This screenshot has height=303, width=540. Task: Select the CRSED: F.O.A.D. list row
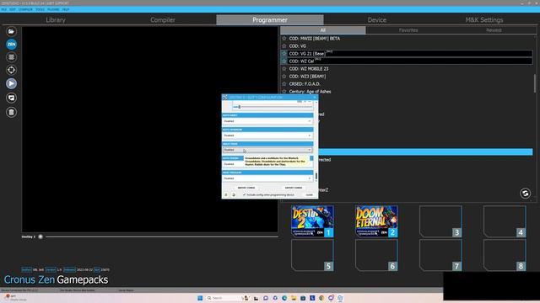[407, 84]
